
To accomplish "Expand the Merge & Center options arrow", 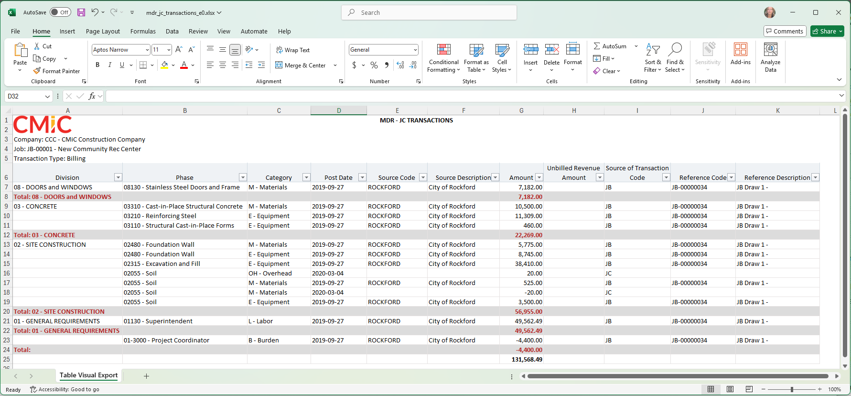I will point(335,65).
